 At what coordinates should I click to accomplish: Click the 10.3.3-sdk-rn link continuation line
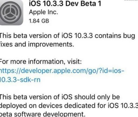pyautogui.click(x=20, y=80)
